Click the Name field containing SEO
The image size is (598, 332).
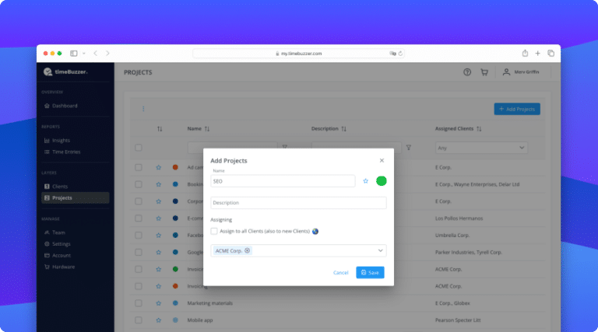click(x=283, y=181)
